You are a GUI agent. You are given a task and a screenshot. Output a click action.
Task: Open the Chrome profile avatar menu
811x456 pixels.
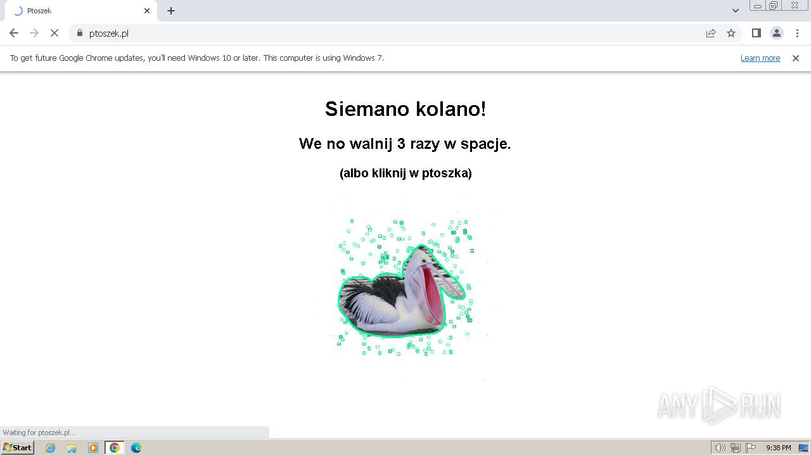(777, 33)
